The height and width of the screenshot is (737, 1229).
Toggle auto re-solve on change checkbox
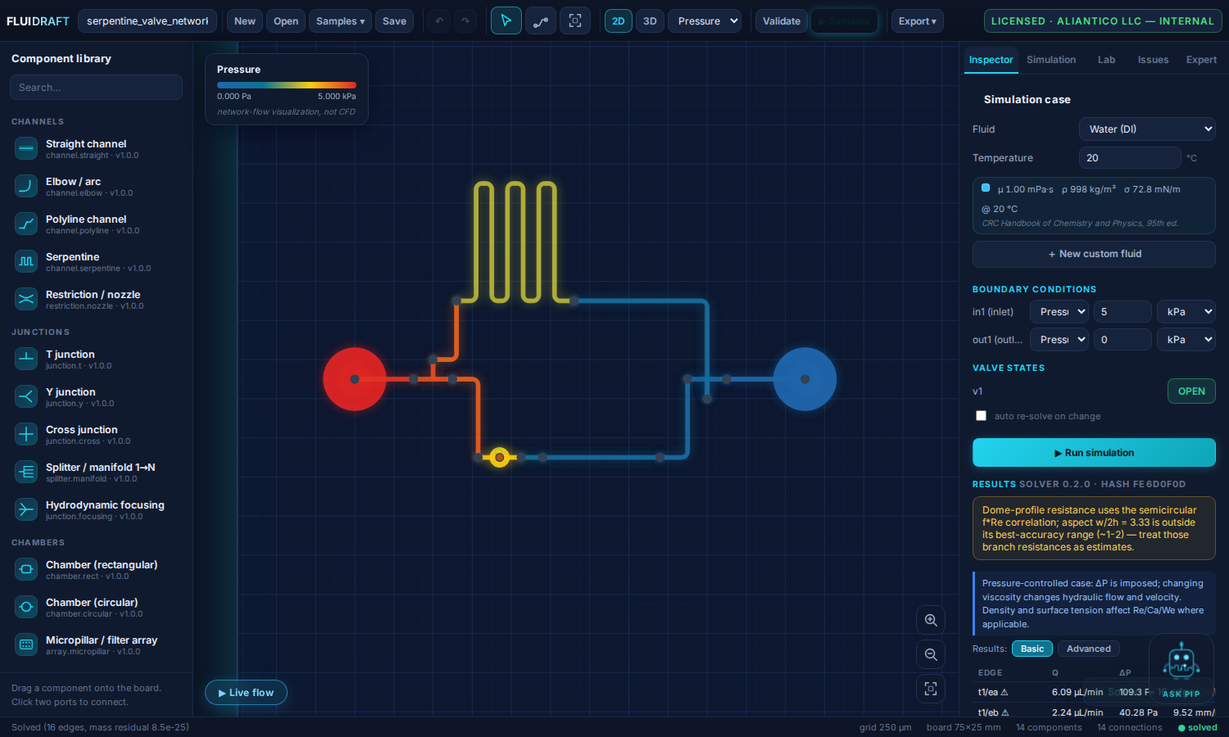pyautogui.click(x=981, y=416)
